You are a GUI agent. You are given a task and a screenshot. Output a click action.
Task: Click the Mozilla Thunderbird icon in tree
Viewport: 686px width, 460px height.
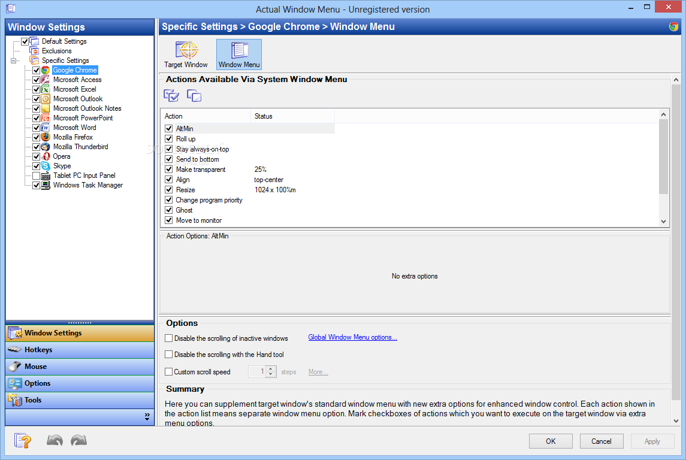[46, 147]
